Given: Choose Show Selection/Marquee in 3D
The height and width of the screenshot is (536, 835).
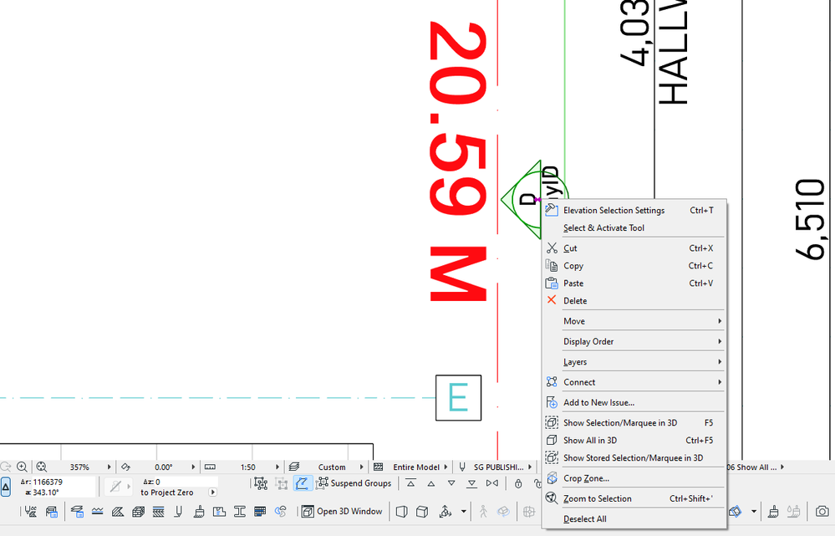Looking at the screenshot, I should click(634, 422).
